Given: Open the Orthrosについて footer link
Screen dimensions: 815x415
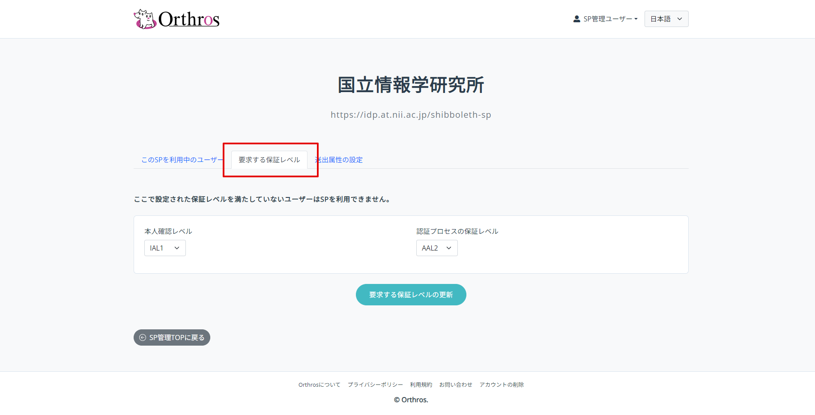Looking at the screenshot, I should [x=319, y=385].
